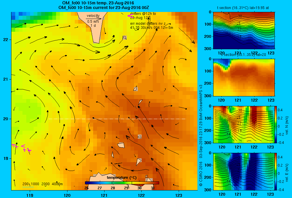Click the 't section (16..31°C) lat=19.95' title
This screenshot has height=198, width=292.
click(243, 8)
